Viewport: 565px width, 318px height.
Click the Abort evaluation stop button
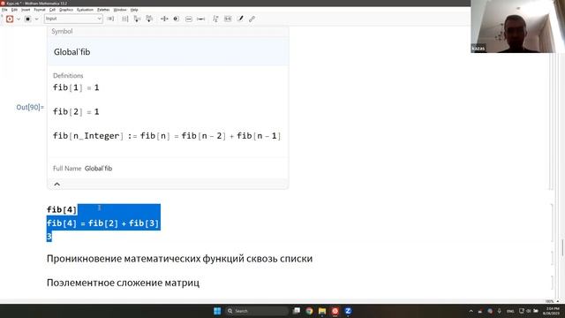27,19
